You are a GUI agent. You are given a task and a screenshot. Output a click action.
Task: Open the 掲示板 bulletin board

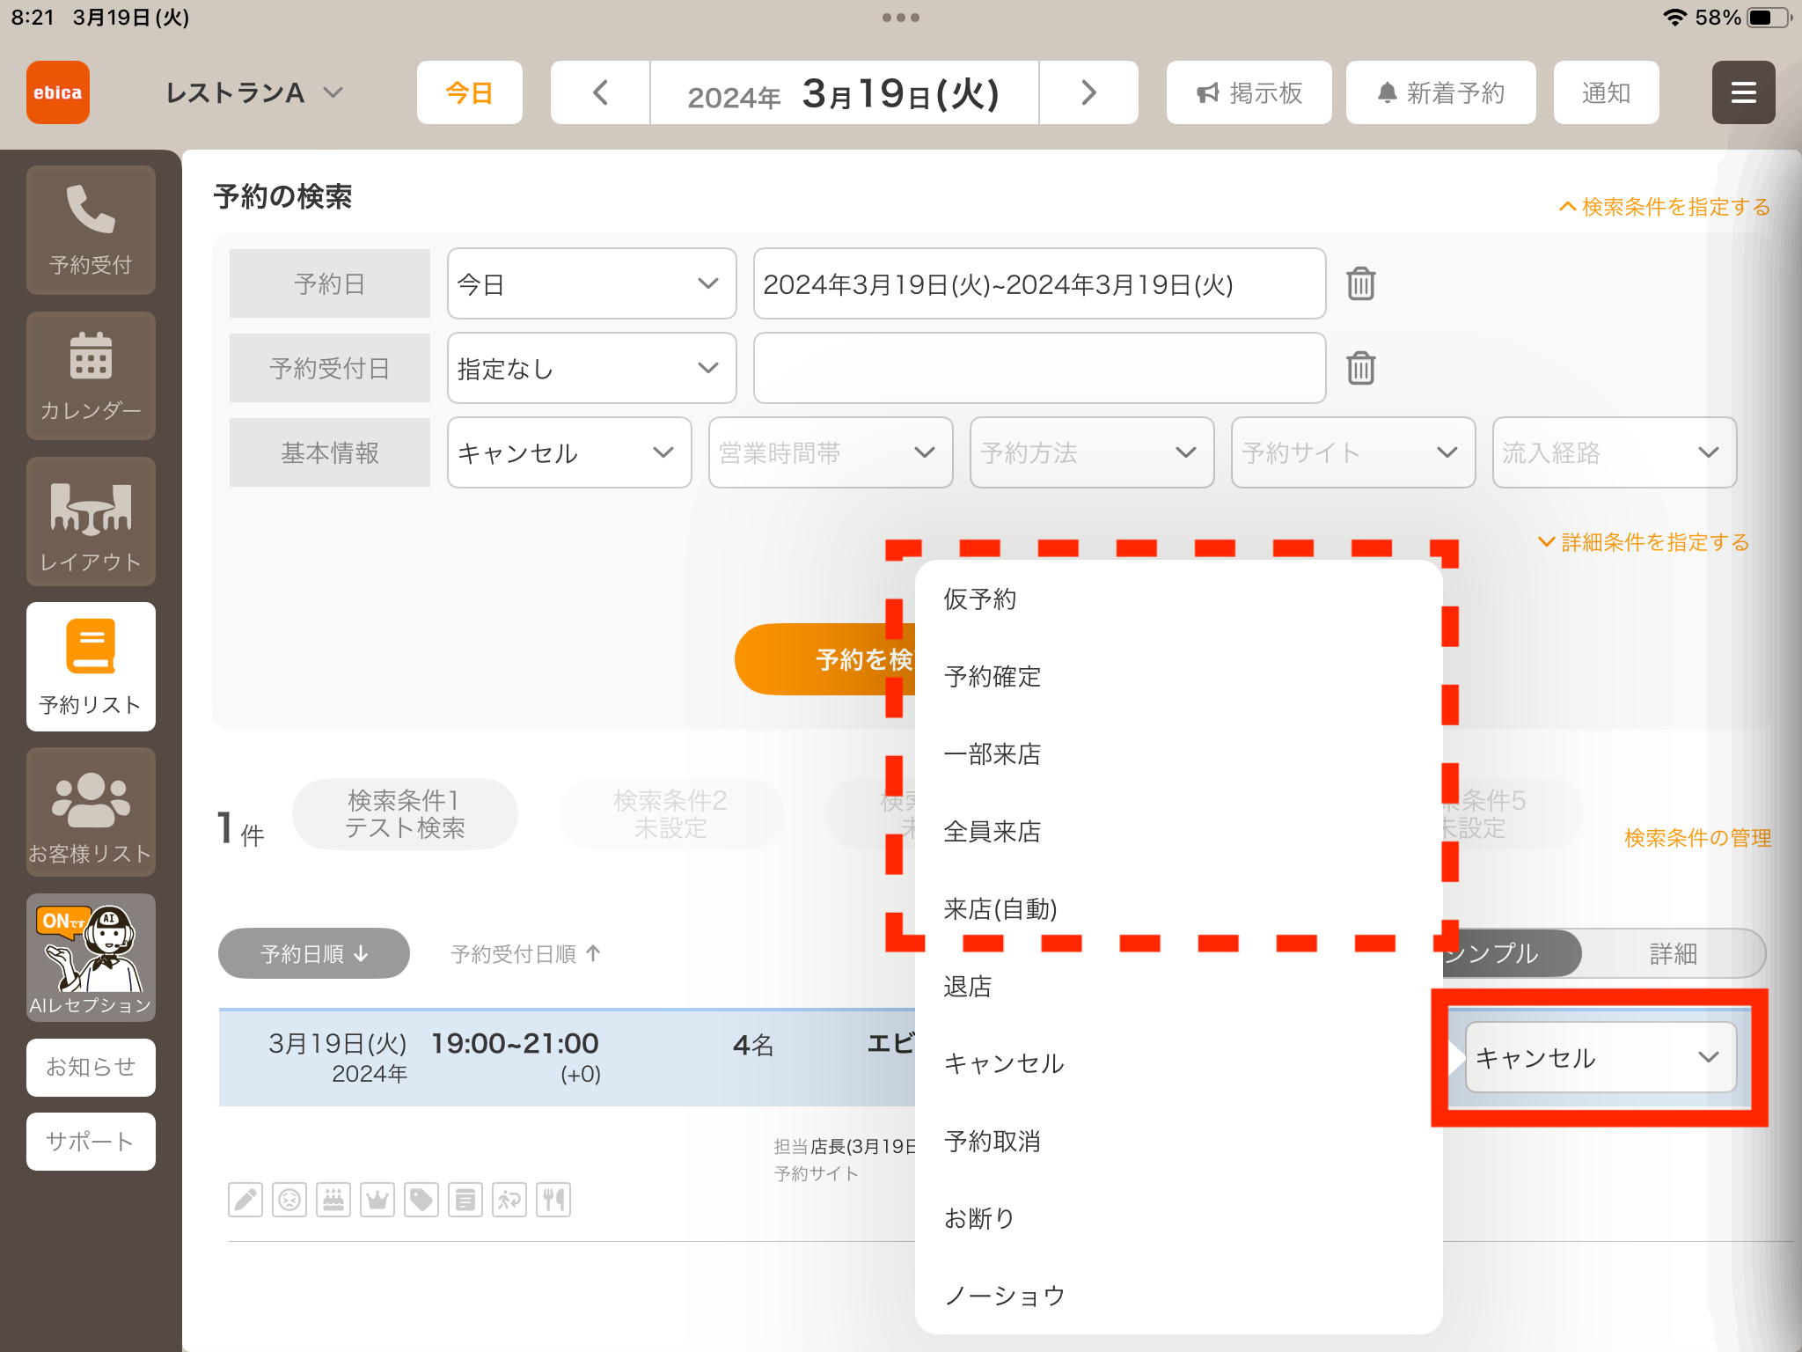pyautogui.click(x=1249, y=92)
